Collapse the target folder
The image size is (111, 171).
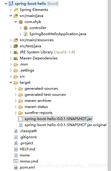[x=11, y=82]
